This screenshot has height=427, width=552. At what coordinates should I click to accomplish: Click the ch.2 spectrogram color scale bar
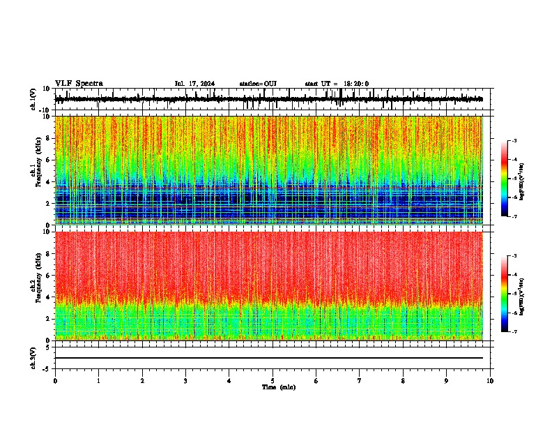tap(504, 294)
